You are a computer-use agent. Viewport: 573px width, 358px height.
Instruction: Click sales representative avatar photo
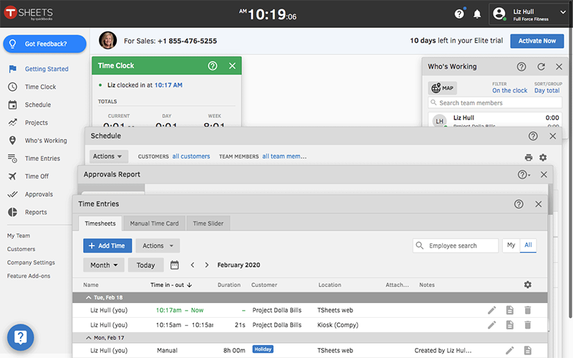coord(108,40)
